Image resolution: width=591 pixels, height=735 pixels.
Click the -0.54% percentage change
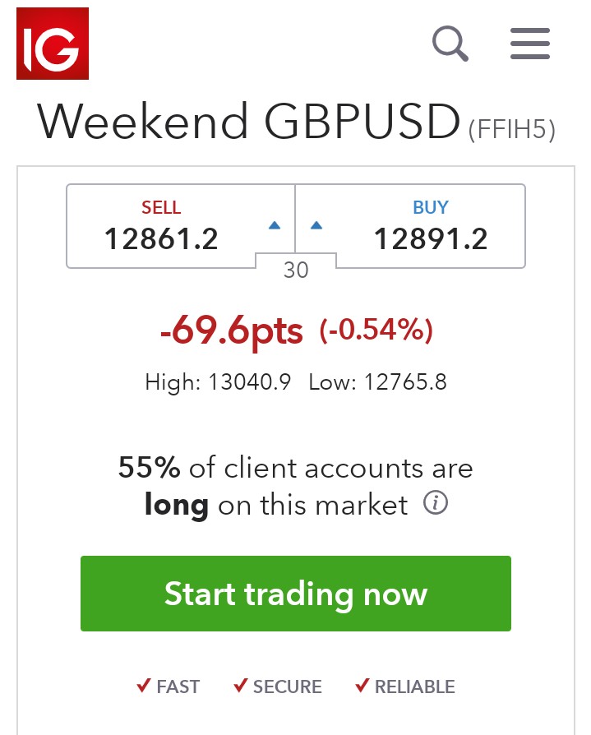pos(376,330)
